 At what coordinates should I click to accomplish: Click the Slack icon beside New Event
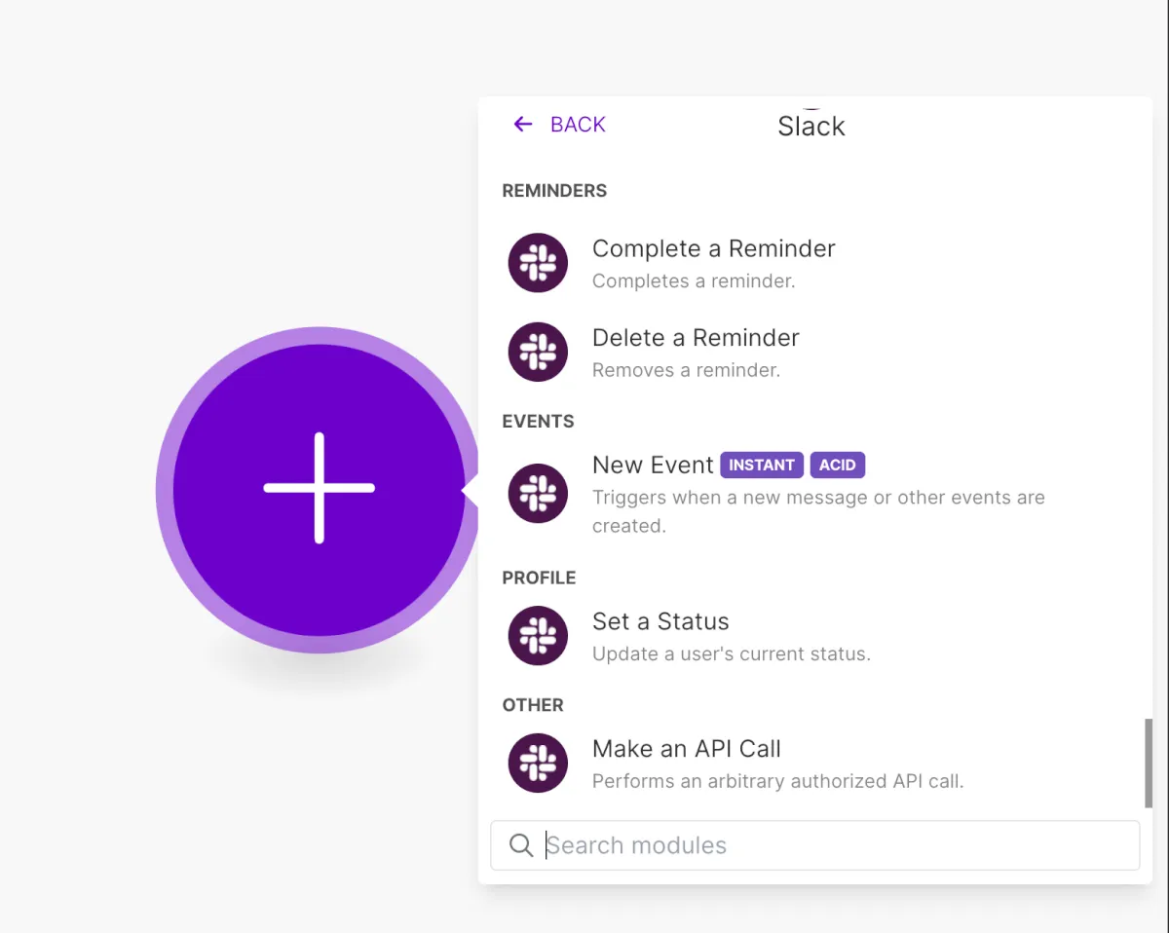tap(538, 493)
